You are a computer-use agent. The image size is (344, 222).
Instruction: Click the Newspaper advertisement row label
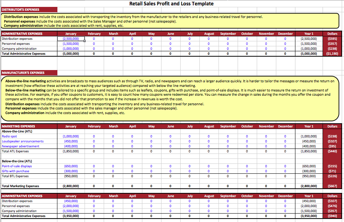[x=21, y=146]
